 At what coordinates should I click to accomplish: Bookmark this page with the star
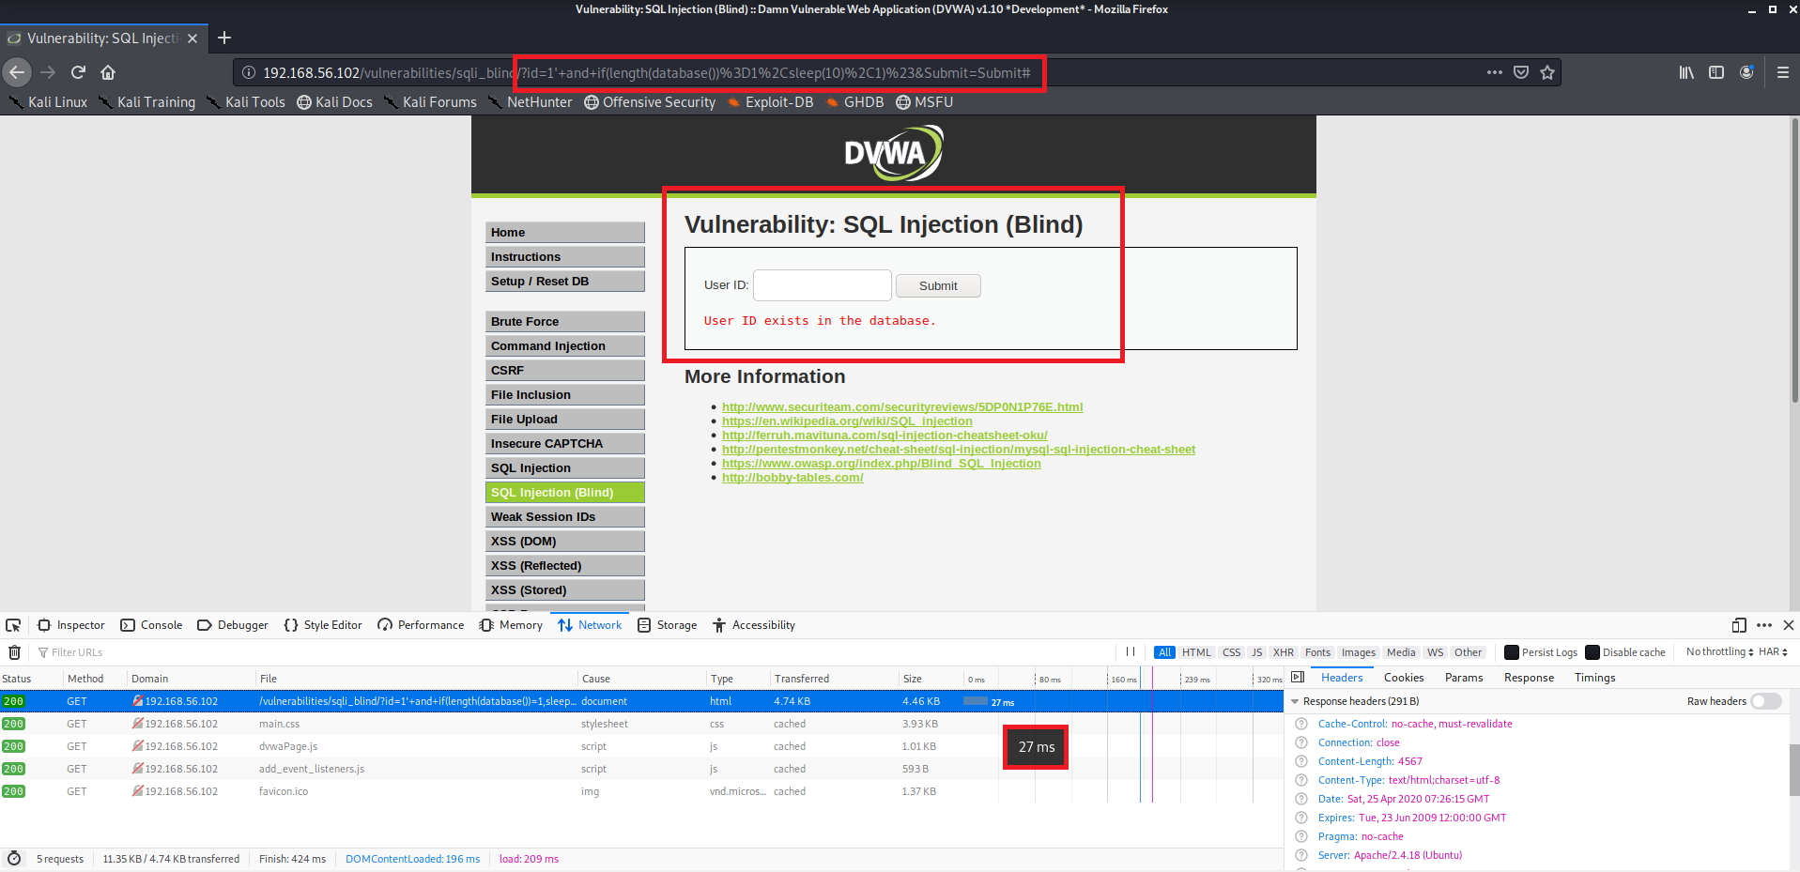point(1547,72)
